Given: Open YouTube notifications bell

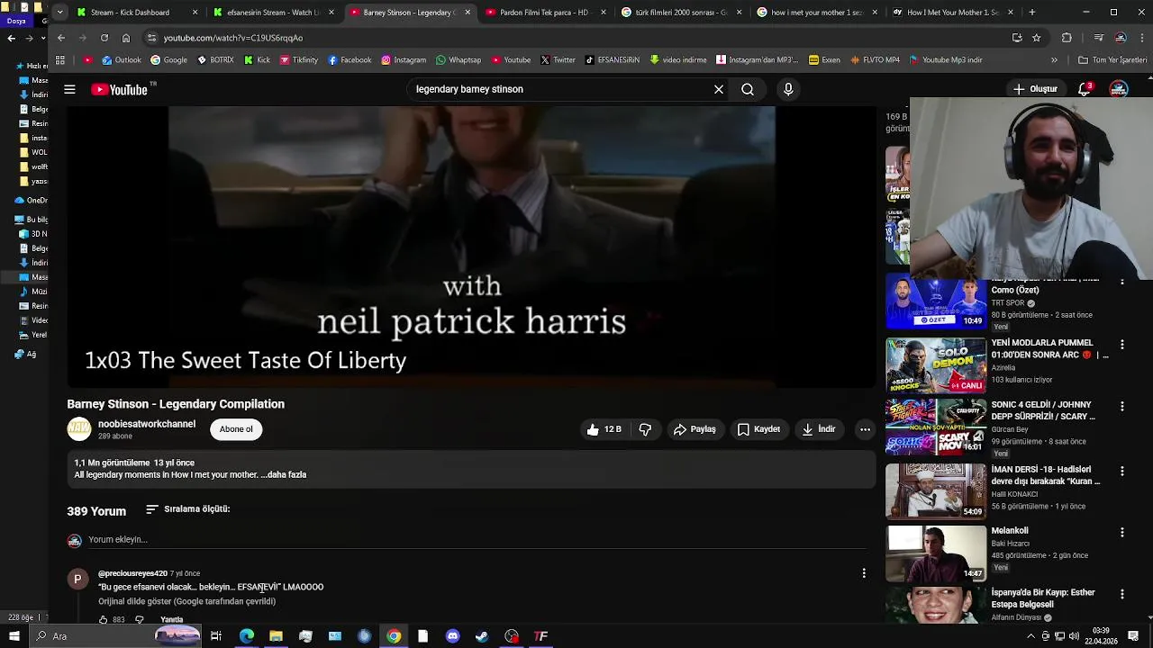Looking at the screenshot, I should 1085,89.
